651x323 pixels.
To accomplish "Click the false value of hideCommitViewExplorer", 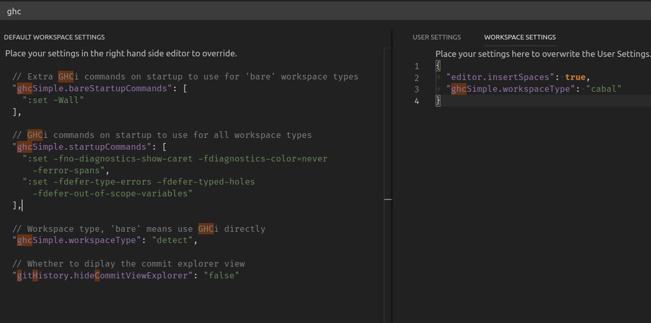I will point(222,275).
